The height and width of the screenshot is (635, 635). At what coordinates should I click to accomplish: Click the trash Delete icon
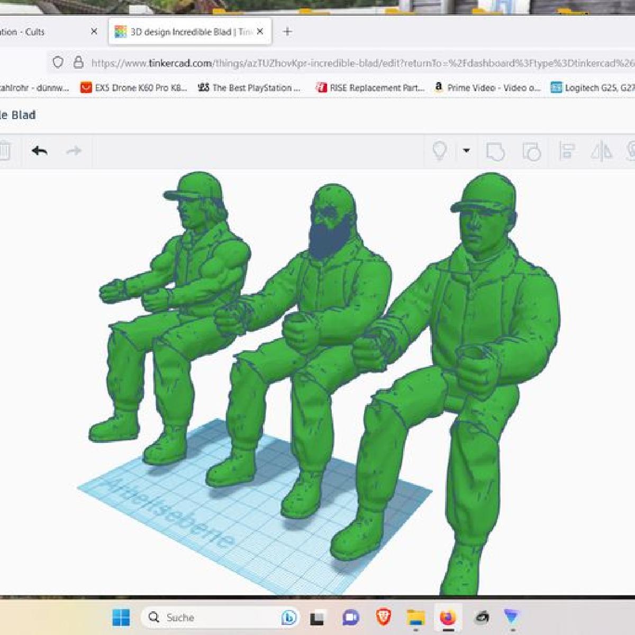(x=4, y=151)
